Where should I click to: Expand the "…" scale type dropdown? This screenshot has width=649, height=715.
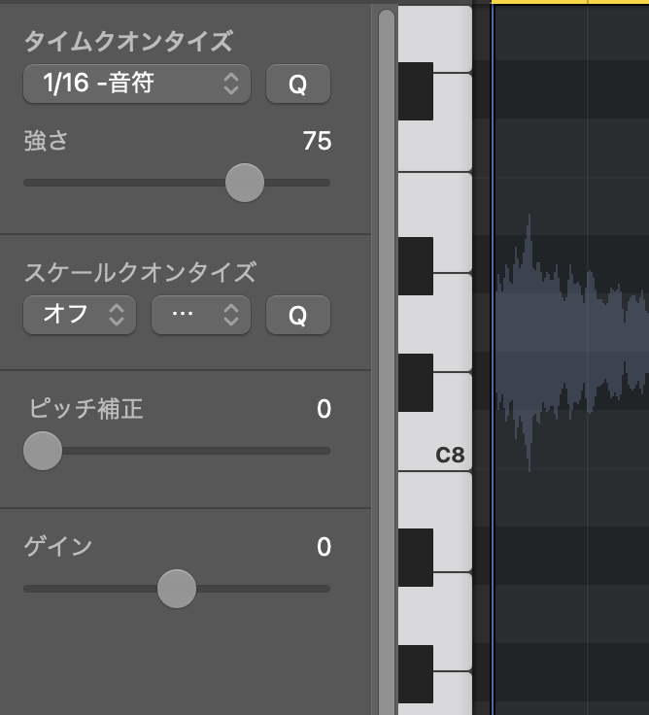click(201, 315)
